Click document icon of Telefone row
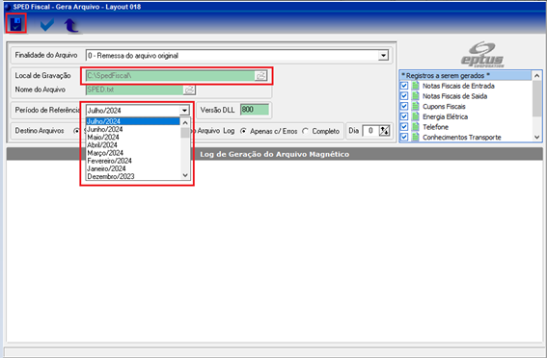The width and height of the screenshot is (547, 358). [x=415, y=127]
